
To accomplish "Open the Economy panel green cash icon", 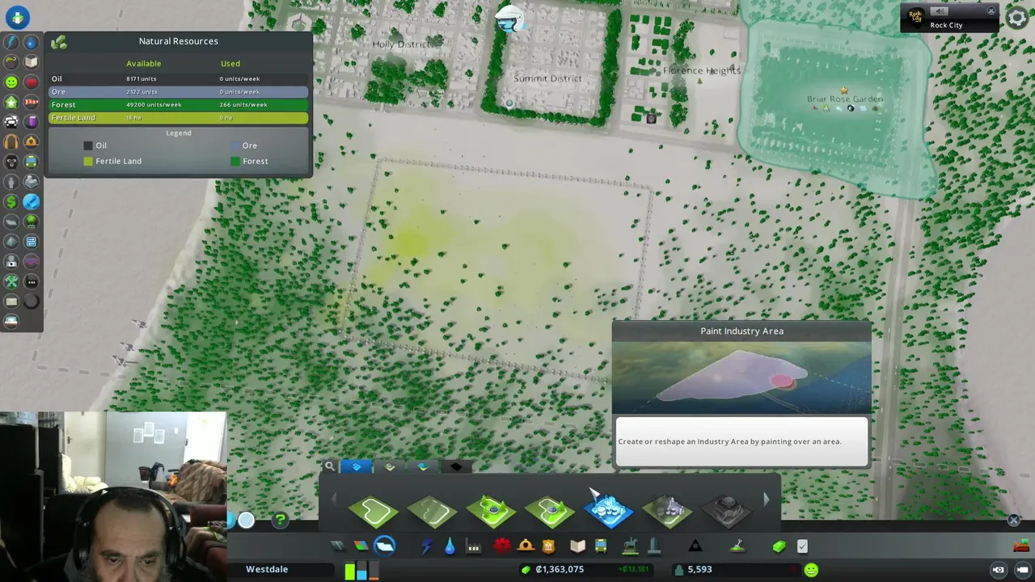I will [x=779, y=546].
